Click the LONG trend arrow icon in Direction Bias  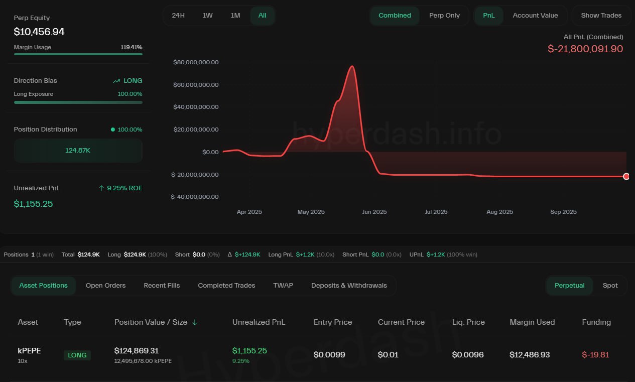[x=116, y=81]
